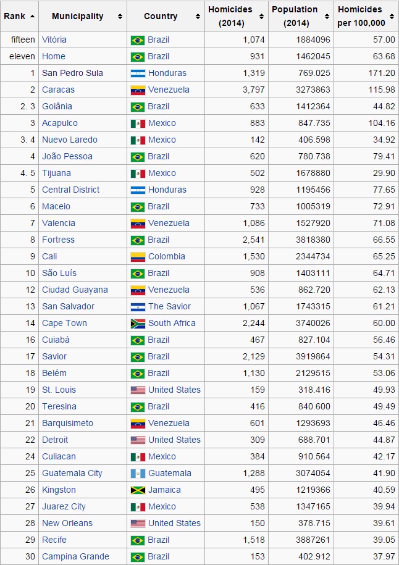Select the 171.20 homicide rate cell
The height and width of the screenshot is (565, 399).
coord(366,73)
